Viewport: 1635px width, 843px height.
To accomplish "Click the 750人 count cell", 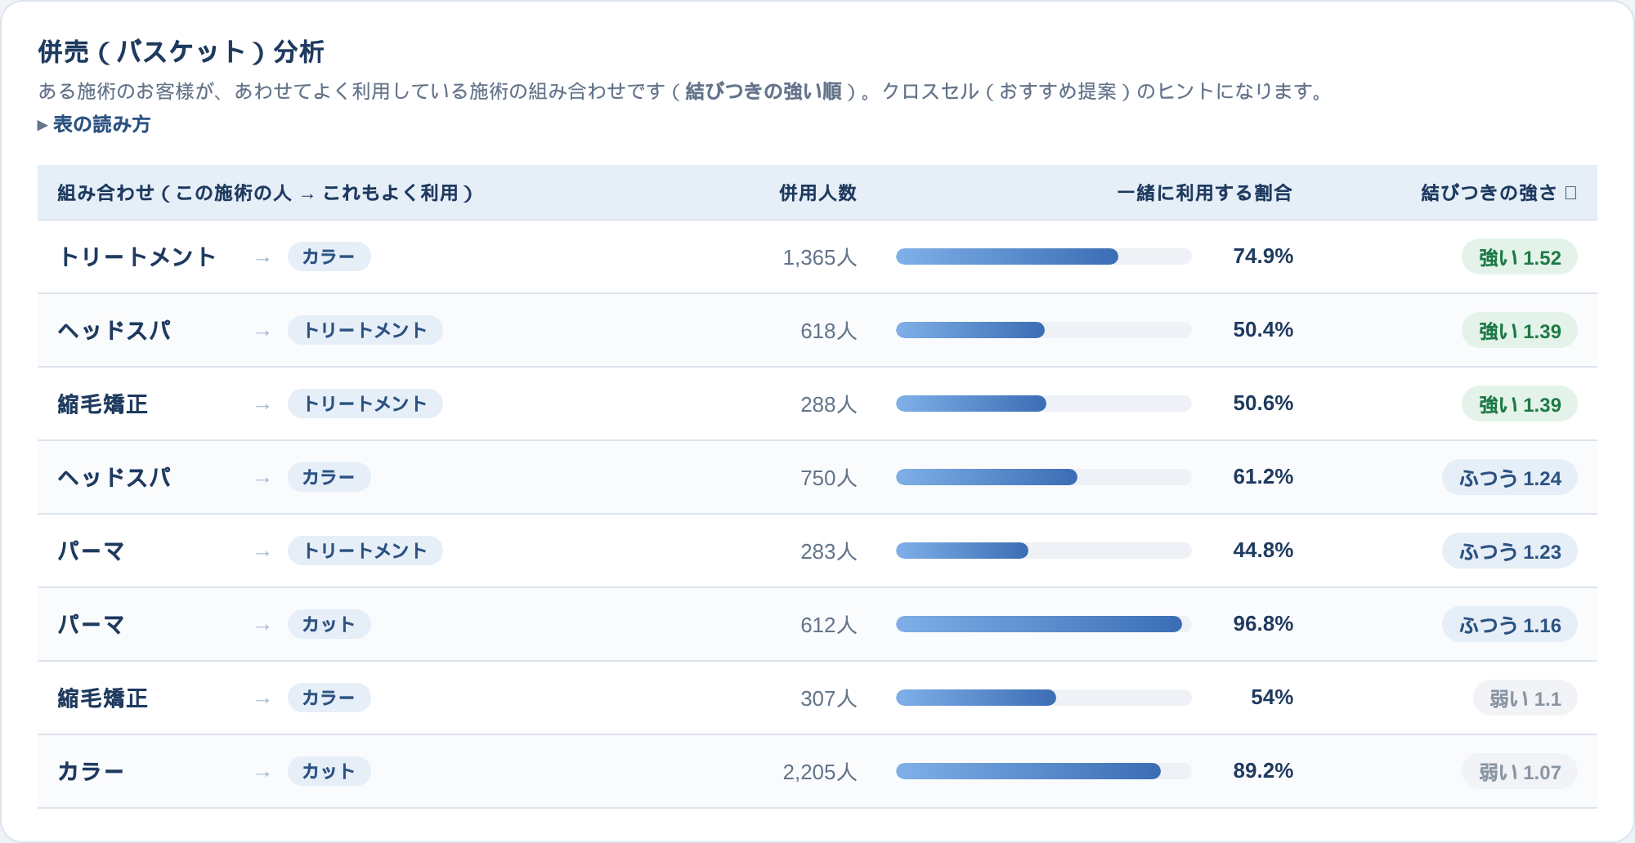I will pyautogui.click(x=828, y=478).
